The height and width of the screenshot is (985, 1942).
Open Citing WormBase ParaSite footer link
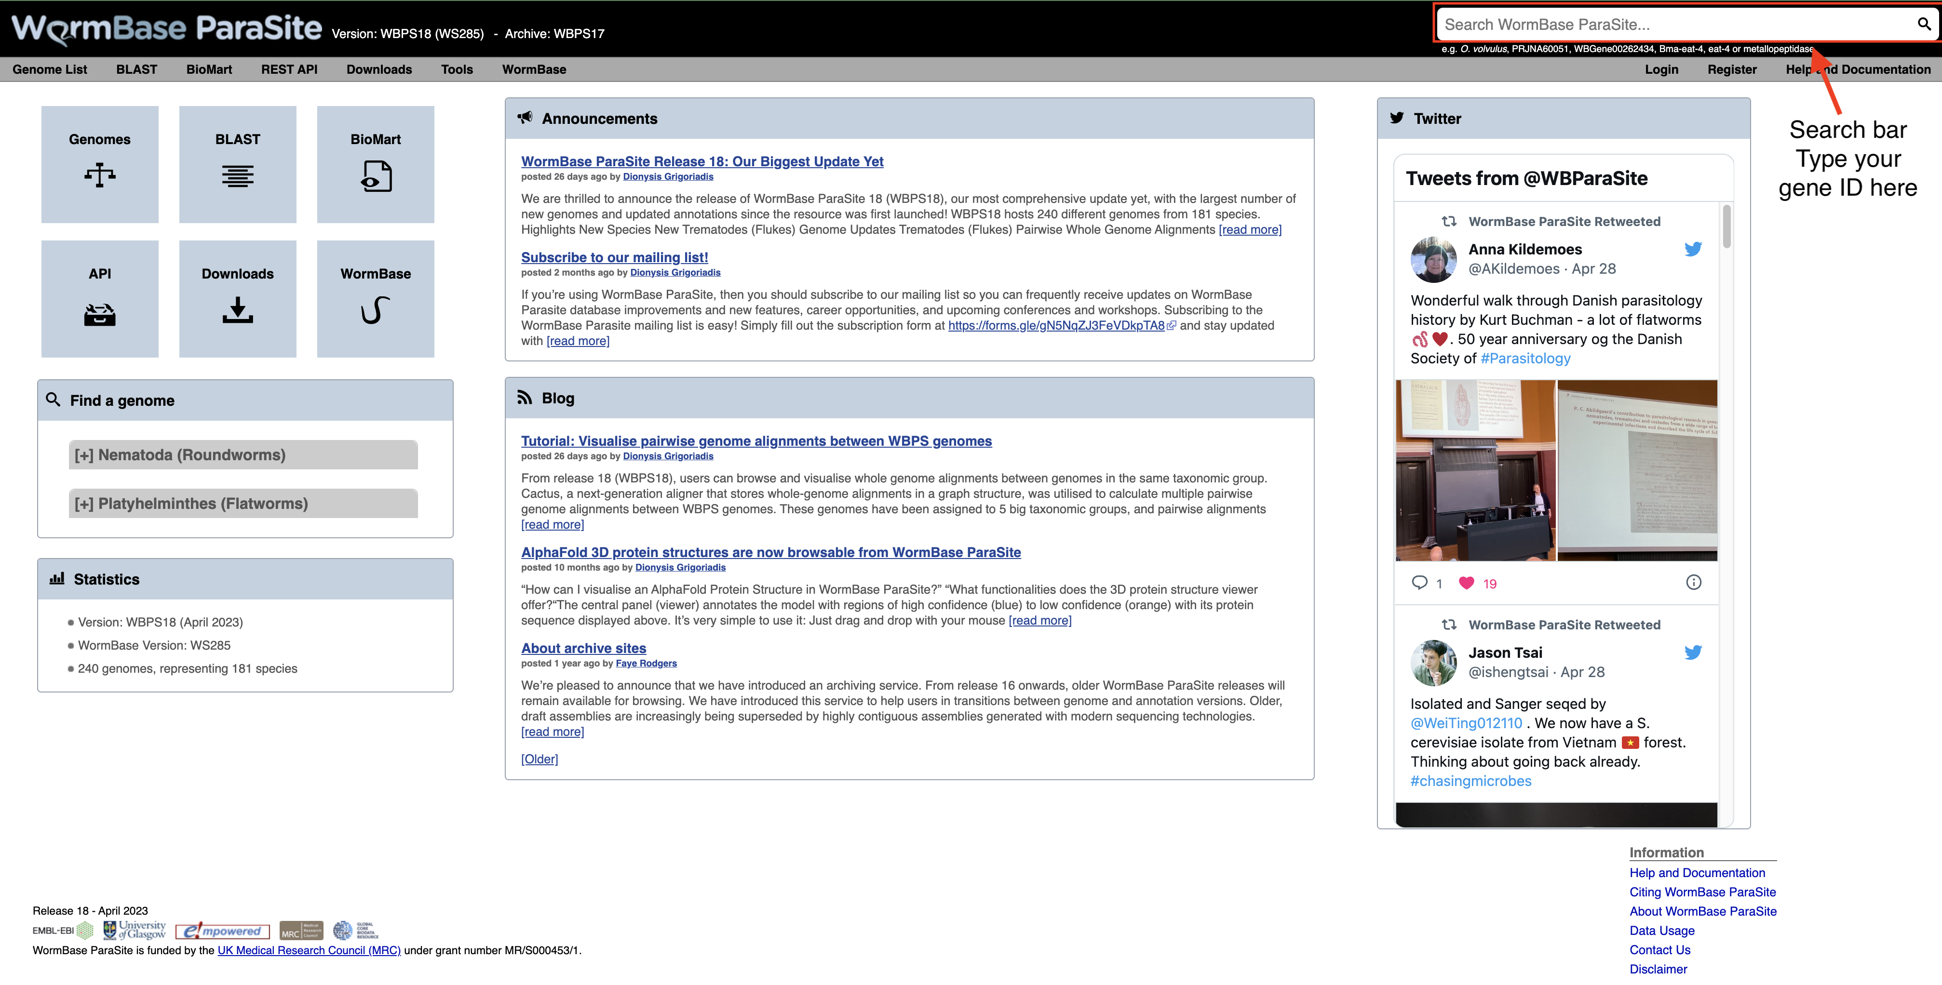(x=1702, y=892)
